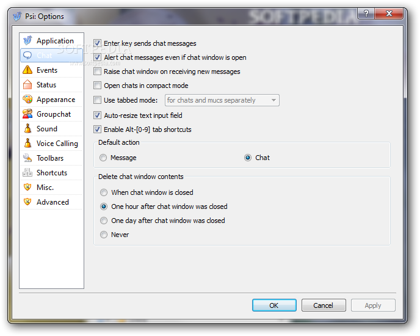420x336 pixels.
Task: Click the Application star icon in sidebar
Action: pyautogui.click(x=27, y=40)
